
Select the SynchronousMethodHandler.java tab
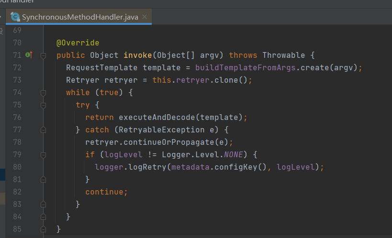click(x=78, y=17)
